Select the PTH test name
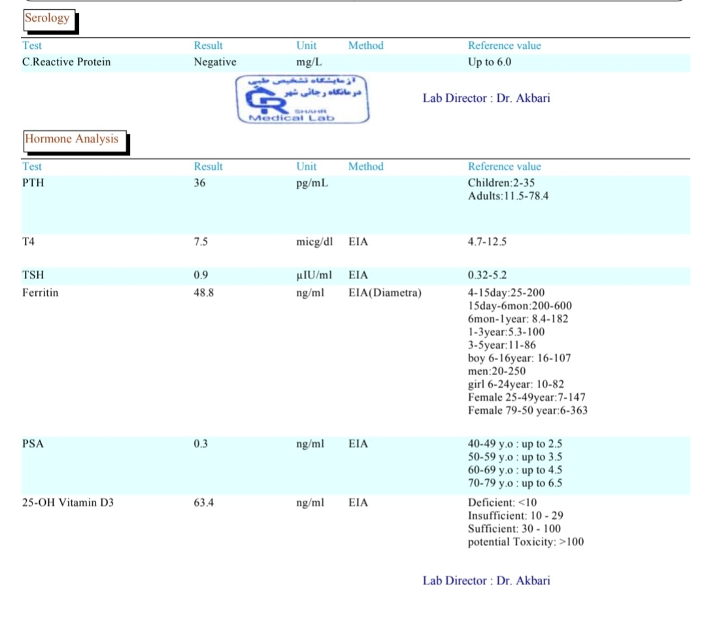The height and width of the screenshot is (621, 706). [x=33, y=183]
